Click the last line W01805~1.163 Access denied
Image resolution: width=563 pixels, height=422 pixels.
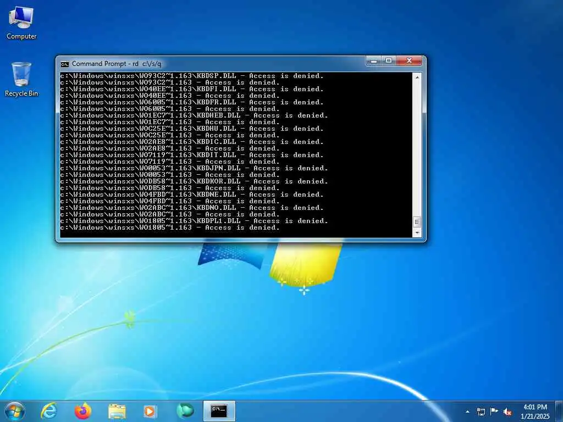coord(170,227)
